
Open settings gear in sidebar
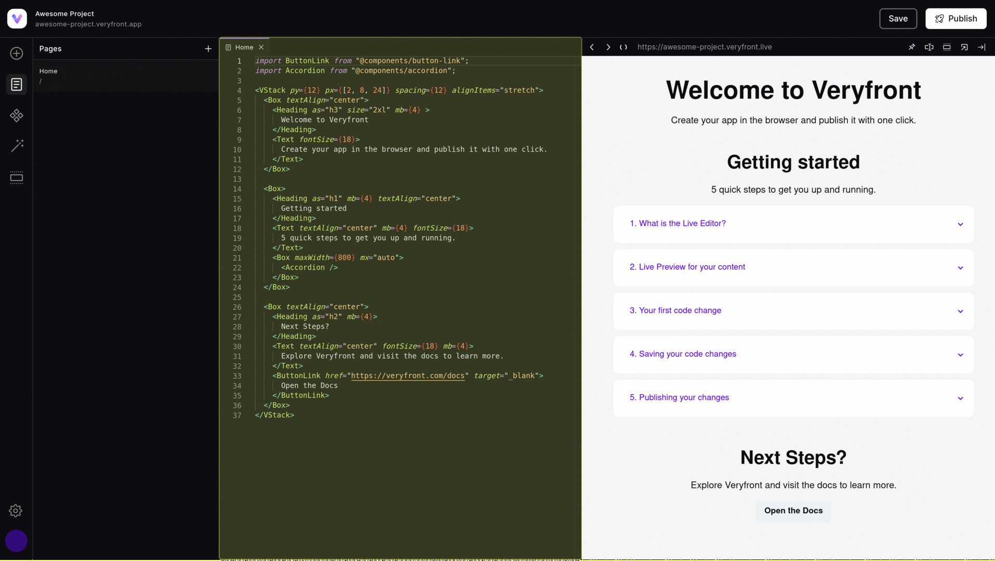click(16, 511)
